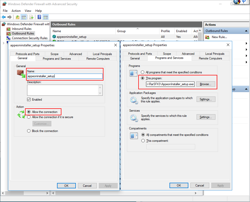The width and height of the screenshot is (250, 202).
Task: Click the New Rule firewall icon in Actions
Action: [207, 37]
